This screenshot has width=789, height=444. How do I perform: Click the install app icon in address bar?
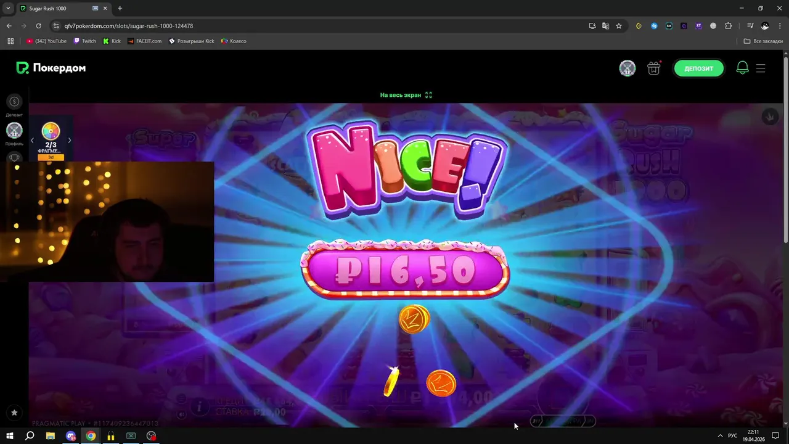point(592,26)
